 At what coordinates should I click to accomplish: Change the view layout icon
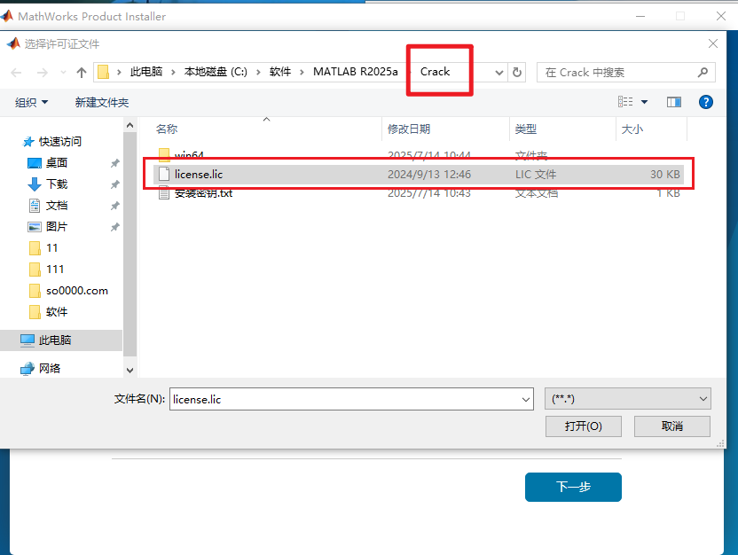[625, 102]
